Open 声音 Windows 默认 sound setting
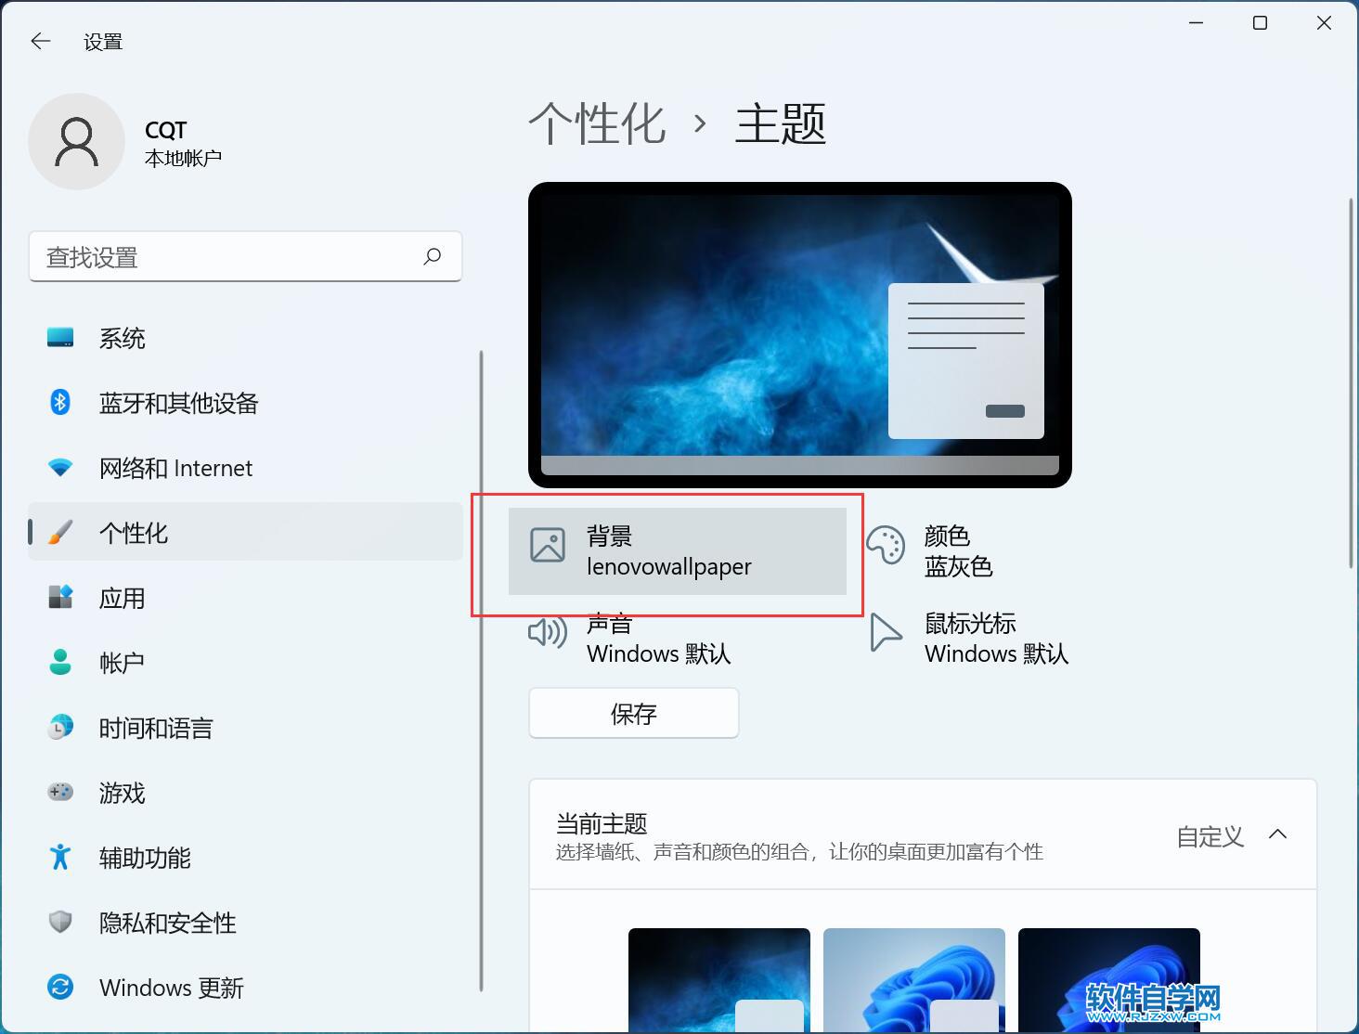The width and height of the screenshot is (1359, 1034). (657, 639)
